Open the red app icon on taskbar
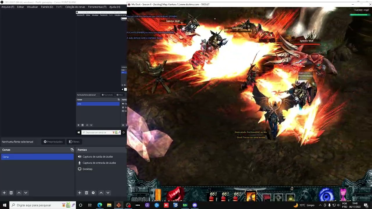The width and height of the screenshot is (372, 209). (x=166, y=205)
